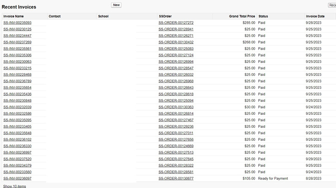The width and height of the screenshot is (336, 188).
Task: Open order SS-ORDER-00128941
Action: tap(176, 29)
